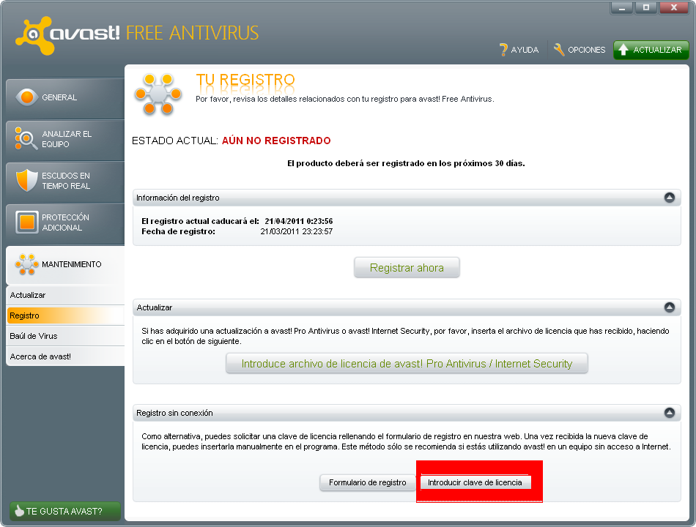
Task: Click Introducir clave de licencia button
Action: [x=475, y=482]
